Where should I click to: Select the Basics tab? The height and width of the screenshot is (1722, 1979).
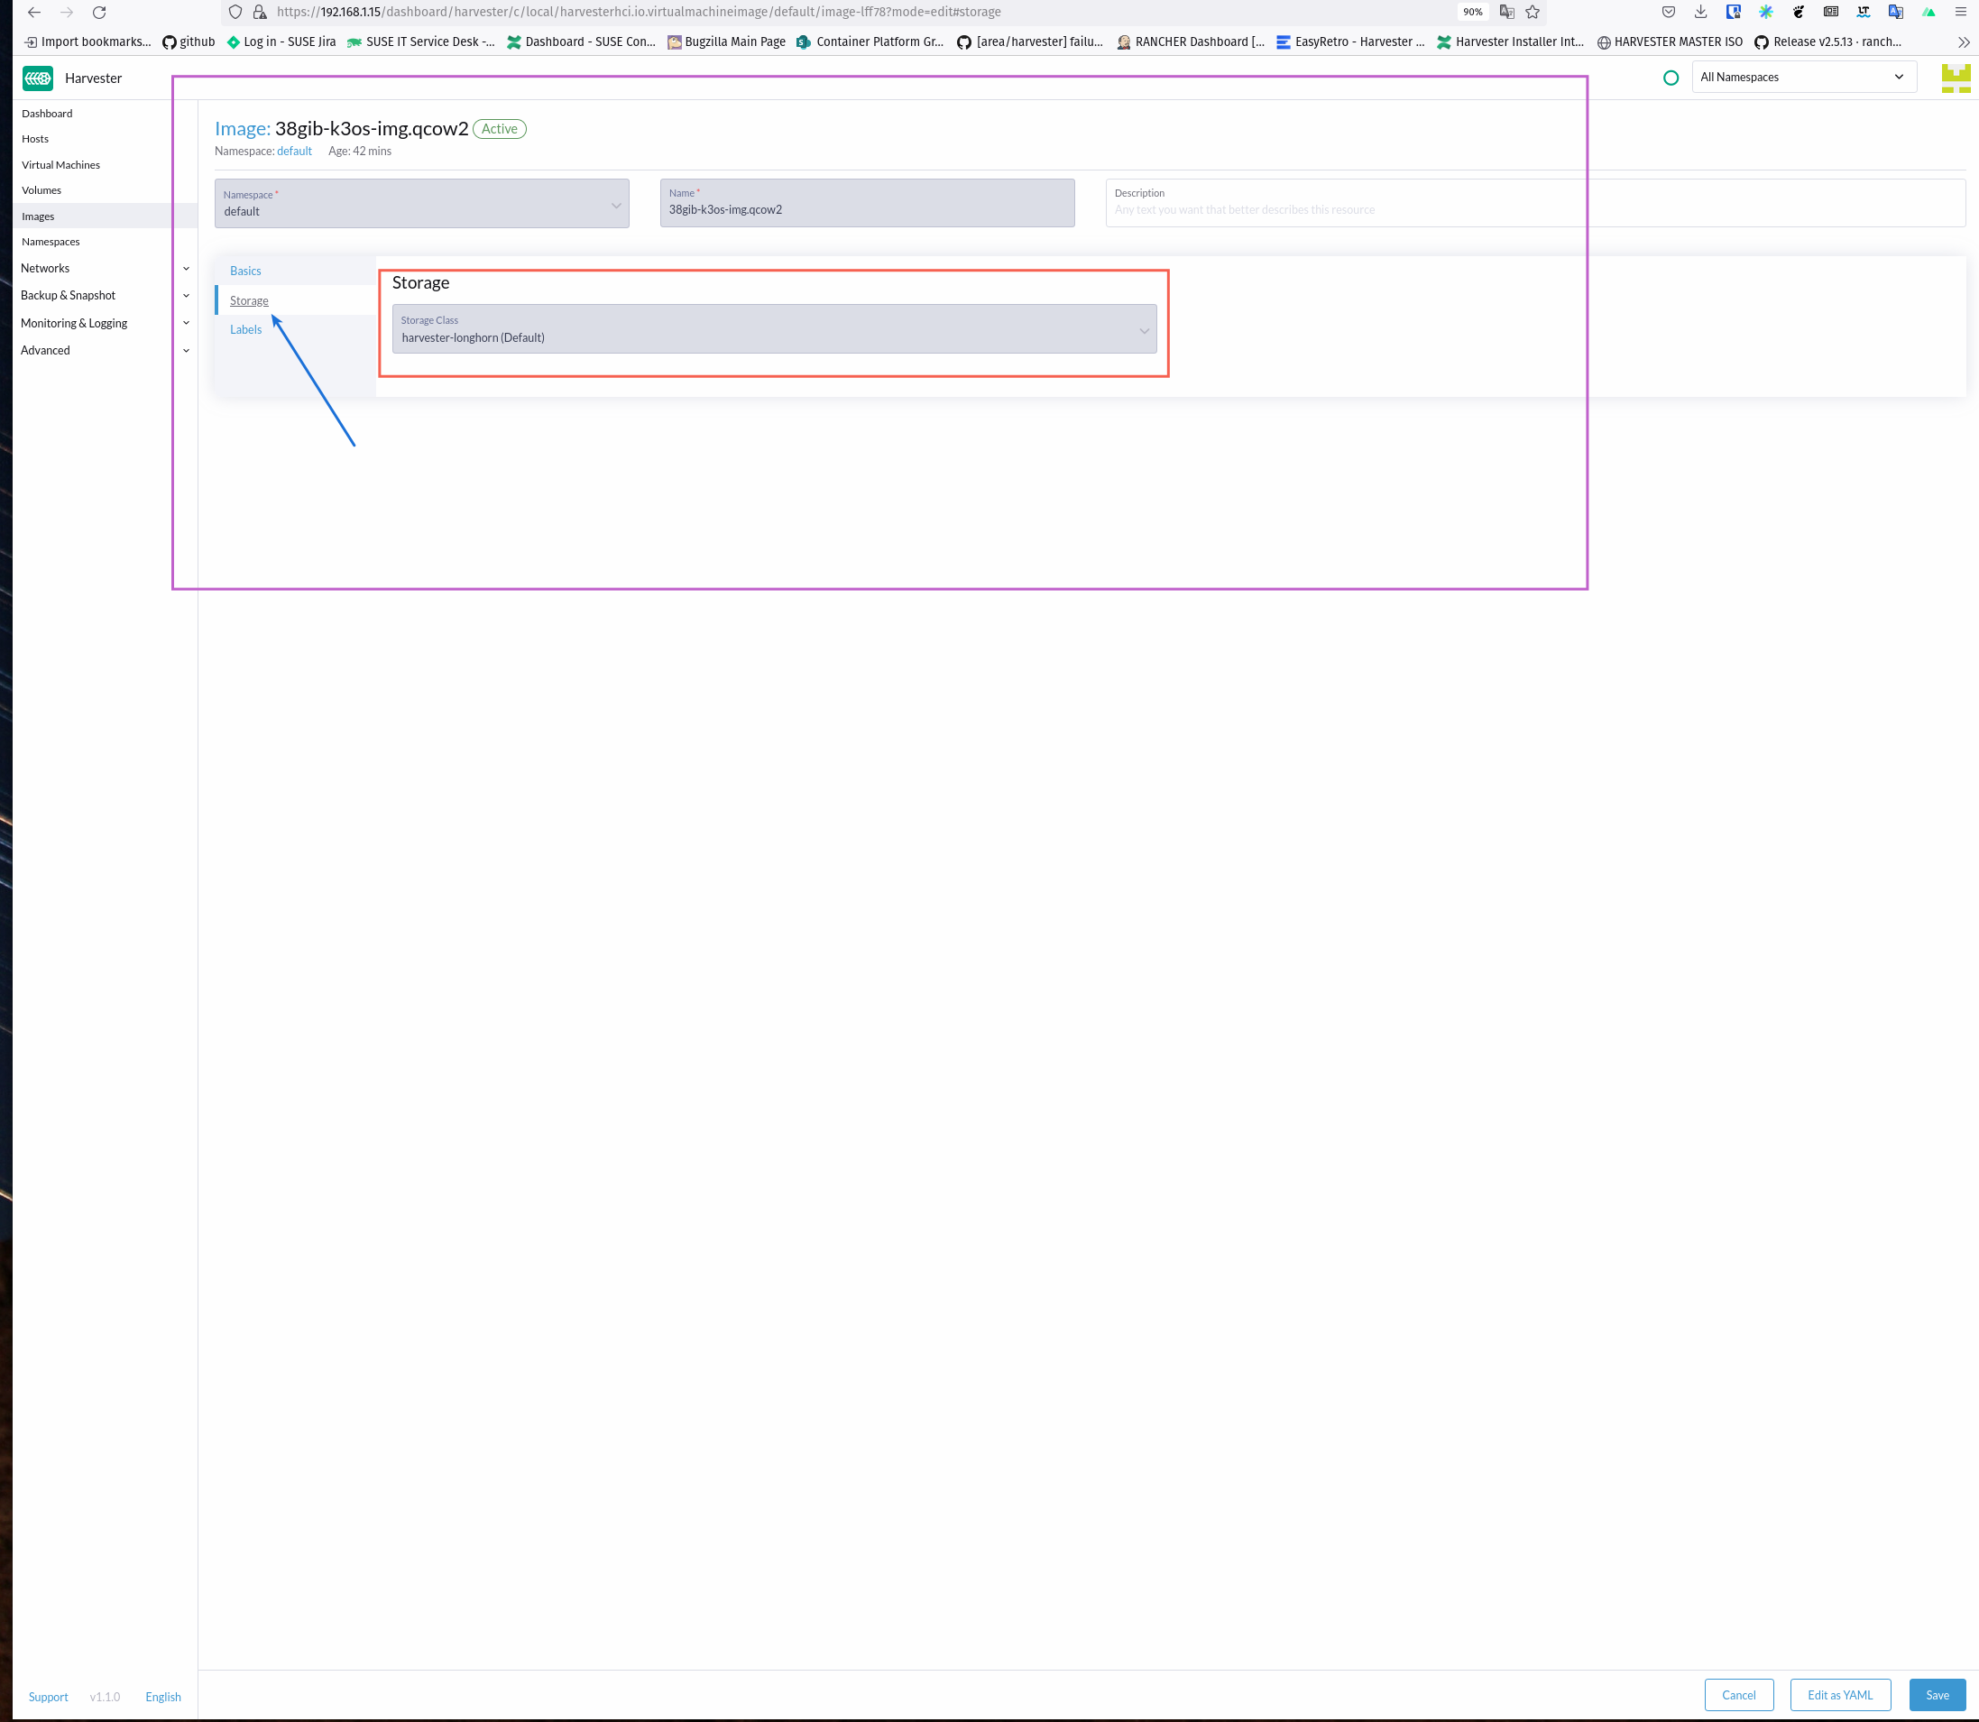pos(245,270)
